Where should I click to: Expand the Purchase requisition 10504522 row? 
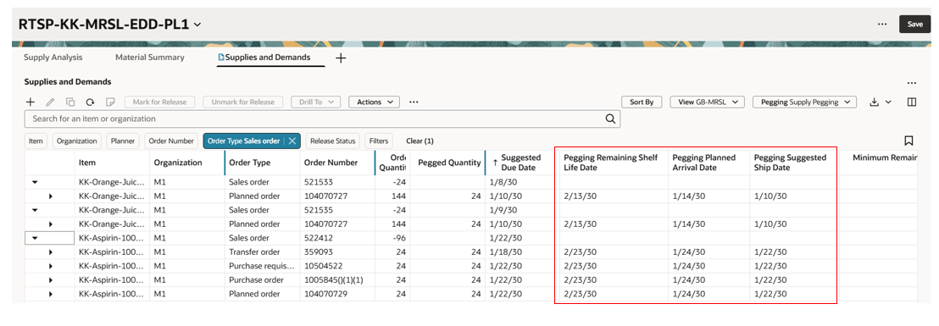(x=51, y=266)
